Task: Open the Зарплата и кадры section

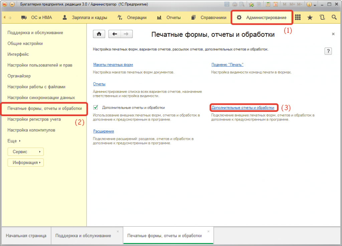Action: 85,18
